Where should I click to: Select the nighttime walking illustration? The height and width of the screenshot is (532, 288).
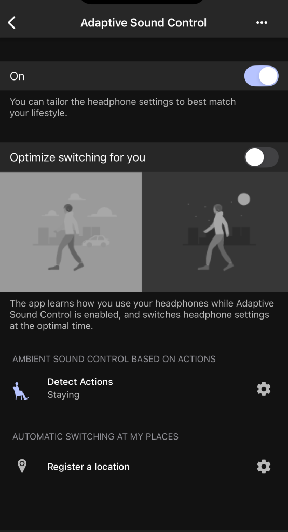click(215, 232)
